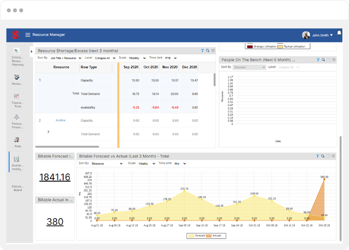The height and width of the screenshot is (250, 349).
Task: Open the notifications bell
Action: [339, 33]
